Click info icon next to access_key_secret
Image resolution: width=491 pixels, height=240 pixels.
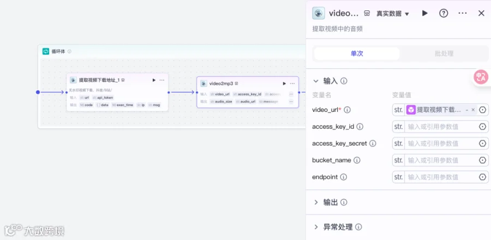click(373, 143)
